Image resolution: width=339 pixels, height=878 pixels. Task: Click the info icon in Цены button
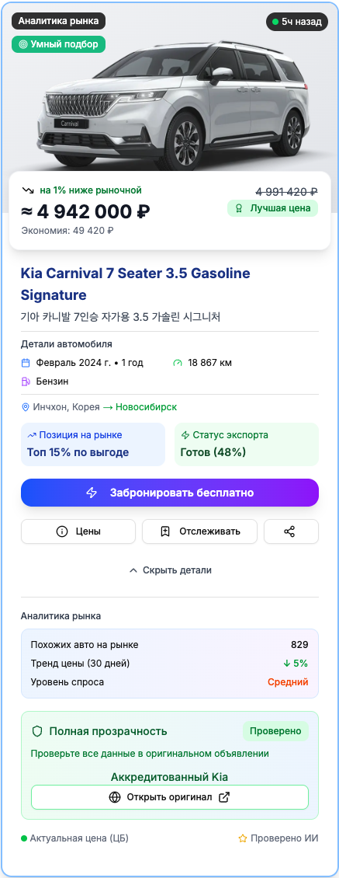click(61, 531)
